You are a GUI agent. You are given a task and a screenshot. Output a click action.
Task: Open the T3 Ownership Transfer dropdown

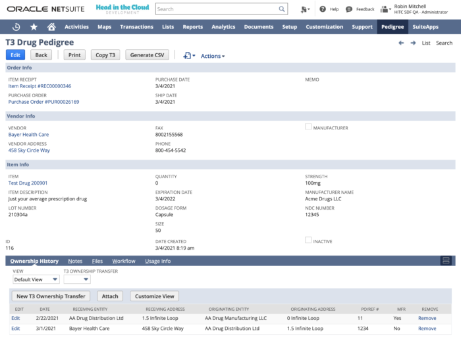[x=77, y=279]
